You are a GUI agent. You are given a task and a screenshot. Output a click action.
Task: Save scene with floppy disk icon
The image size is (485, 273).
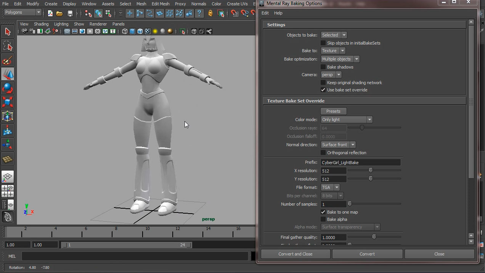tap(70, 14)
